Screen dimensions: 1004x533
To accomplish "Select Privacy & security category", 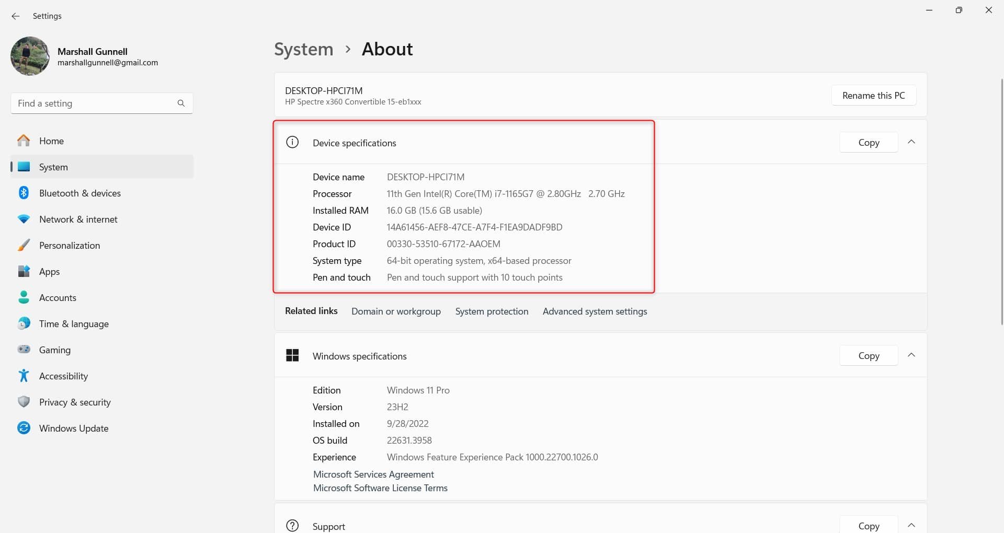I will [102, 402].
